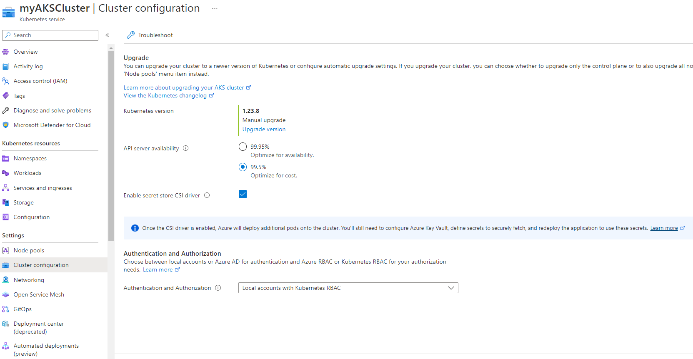The image size is (693, 359).
Task: Collapse the left navigation menu
Action: click(107, 35)
